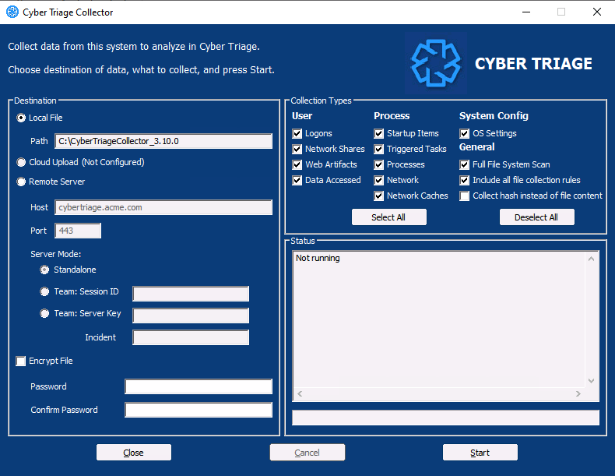Image resolution: width=615 pixels, height=476 pixels.
Task: Click the Session ID text field
Action: tap(191, 294)
